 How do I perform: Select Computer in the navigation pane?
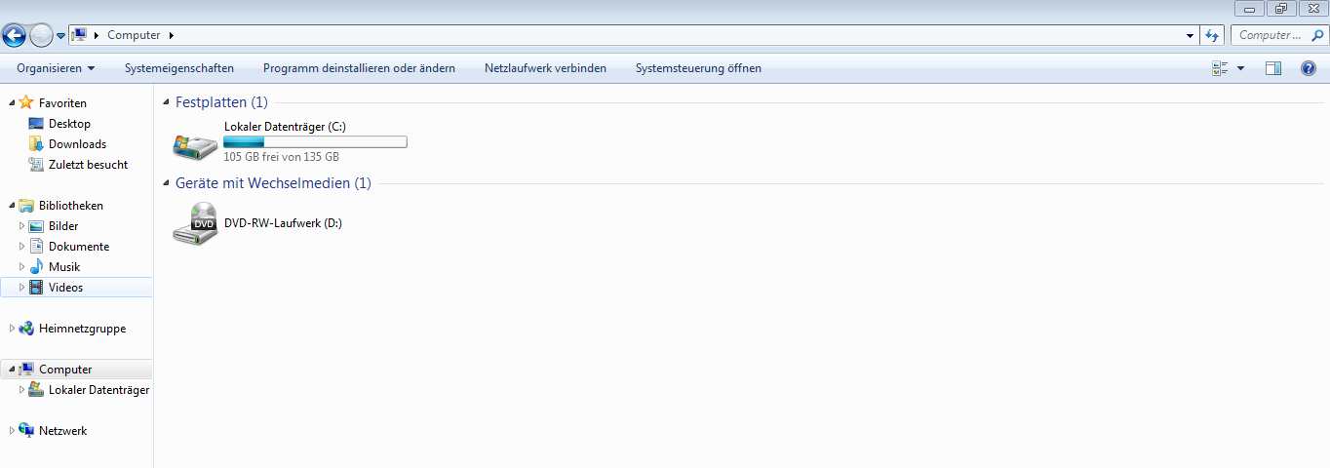tap(65, 370)
